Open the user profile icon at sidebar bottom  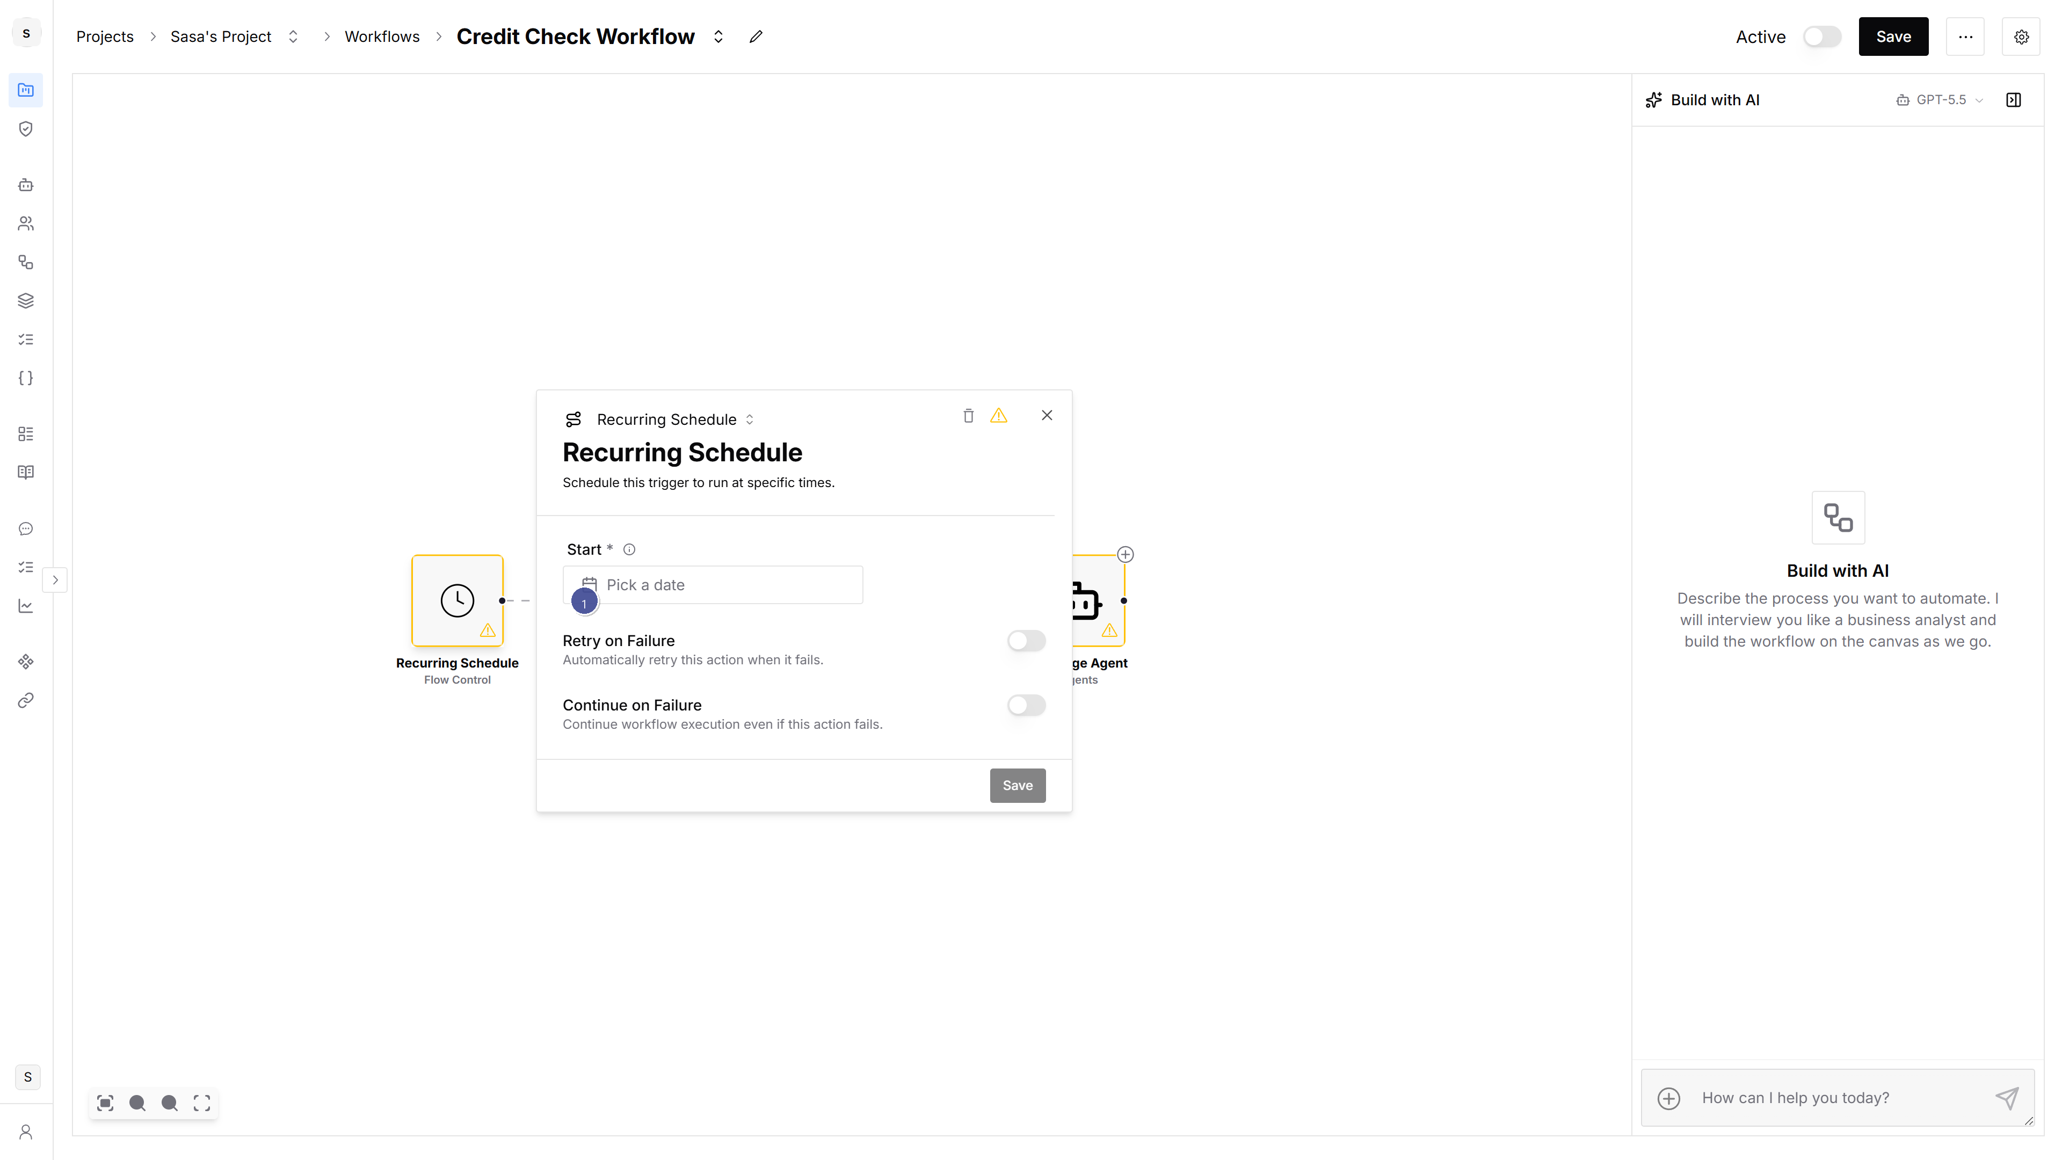point(26,1132)
